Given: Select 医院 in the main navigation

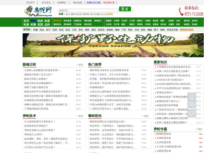Looking at the screenshot, I should tap(40, 24).
